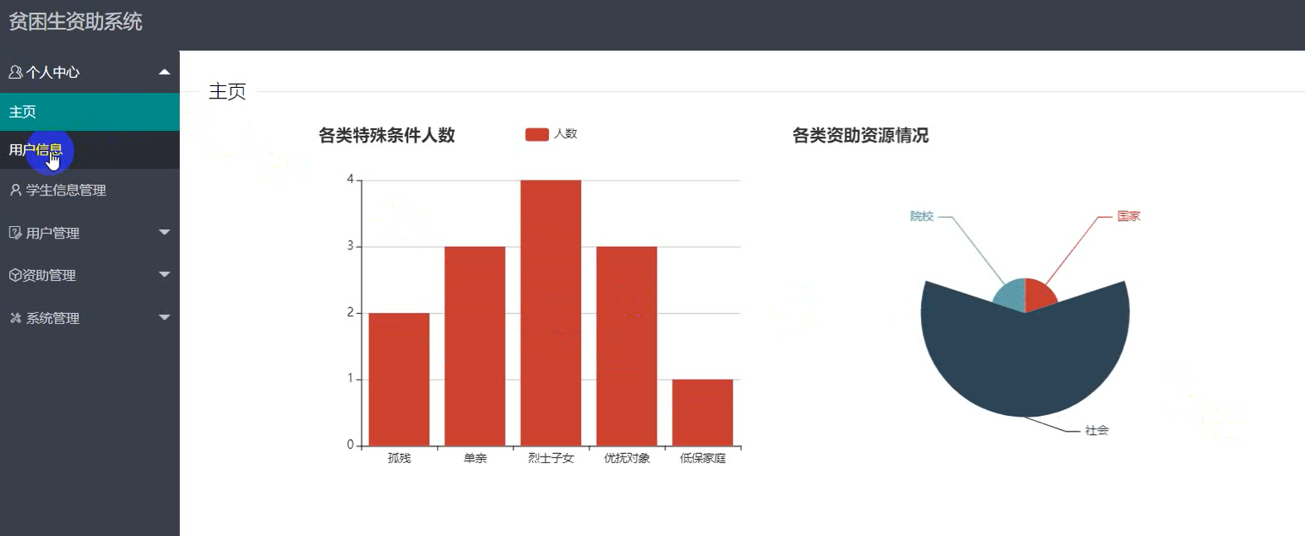
Task: Click the 各类资助资源情况 chart title
Action: point(861,135)
